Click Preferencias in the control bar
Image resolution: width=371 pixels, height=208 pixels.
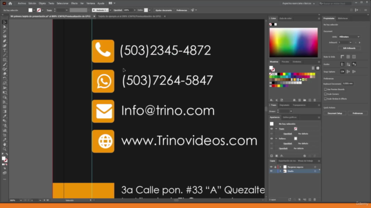181,10
